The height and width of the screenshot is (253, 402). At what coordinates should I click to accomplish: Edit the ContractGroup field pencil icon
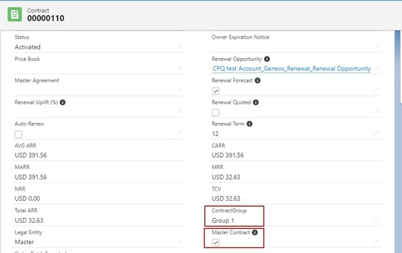point(376,220)
